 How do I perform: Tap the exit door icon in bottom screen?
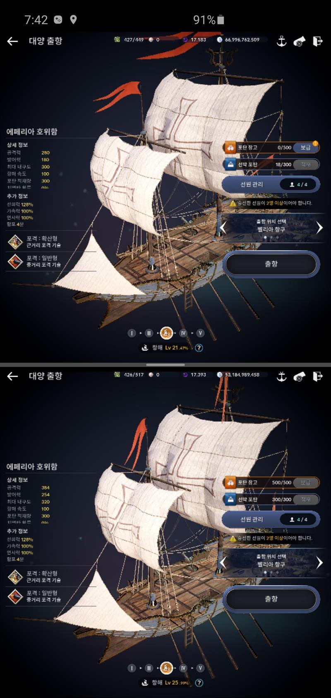(x=317, y=376)
